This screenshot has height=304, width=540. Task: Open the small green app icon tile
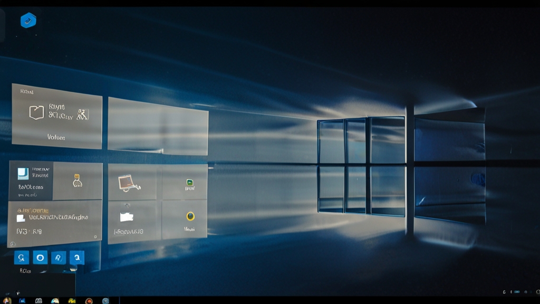pyautogui.click(x=189, y=184)
